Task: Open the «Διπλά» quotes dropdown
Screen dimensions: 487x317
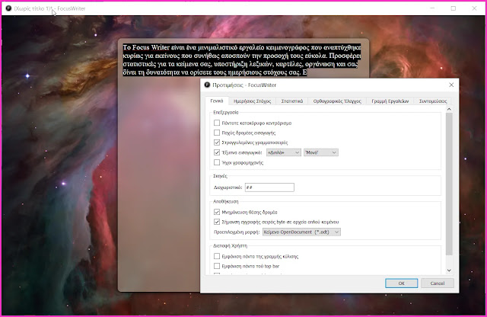Action: (x=284, y=152)
